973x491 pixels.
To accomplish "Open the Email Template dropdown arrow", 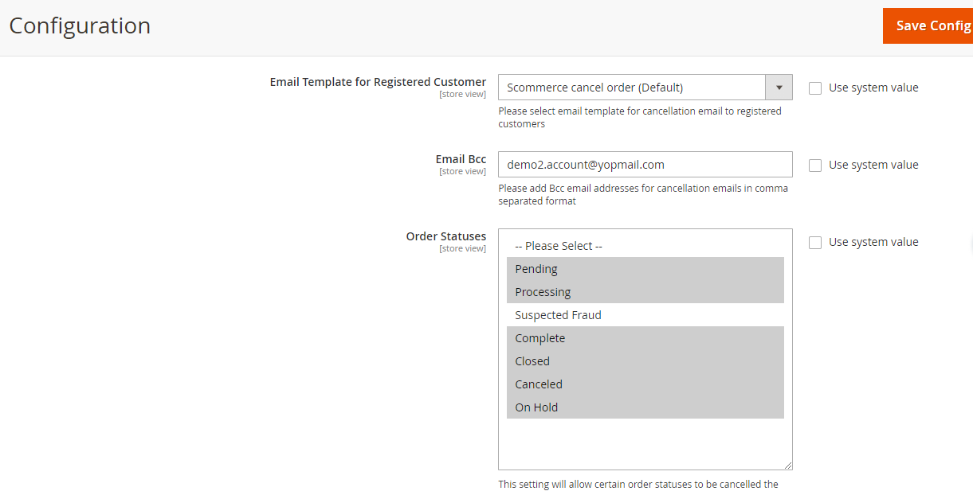I will 779,88.
